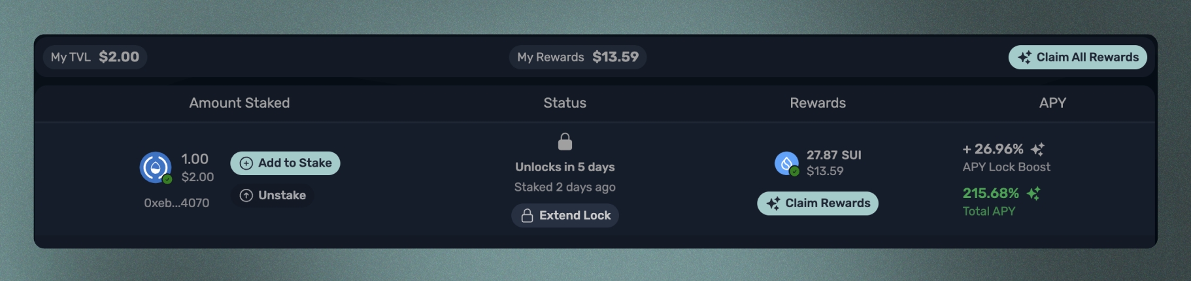Click the Amount Staked column header

(239, 103)
